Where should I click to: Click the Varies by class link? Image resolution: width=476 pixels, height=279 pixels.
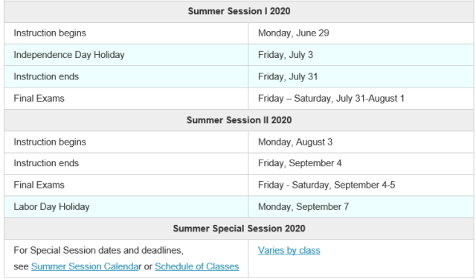pyautogui.click(x=289, y=250)
